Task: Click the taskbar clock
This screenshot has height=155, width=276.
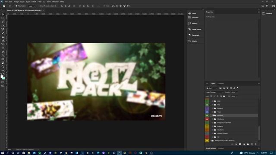Action: coord(264,153)
